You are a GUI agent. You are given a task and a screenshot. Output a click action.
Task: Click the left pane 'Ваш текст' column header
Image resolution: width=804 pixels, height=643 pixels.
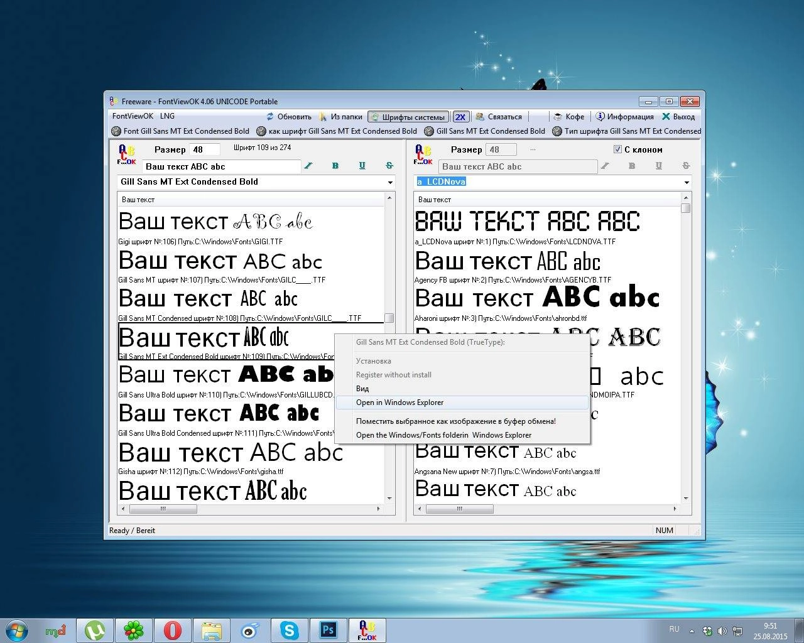251,200
